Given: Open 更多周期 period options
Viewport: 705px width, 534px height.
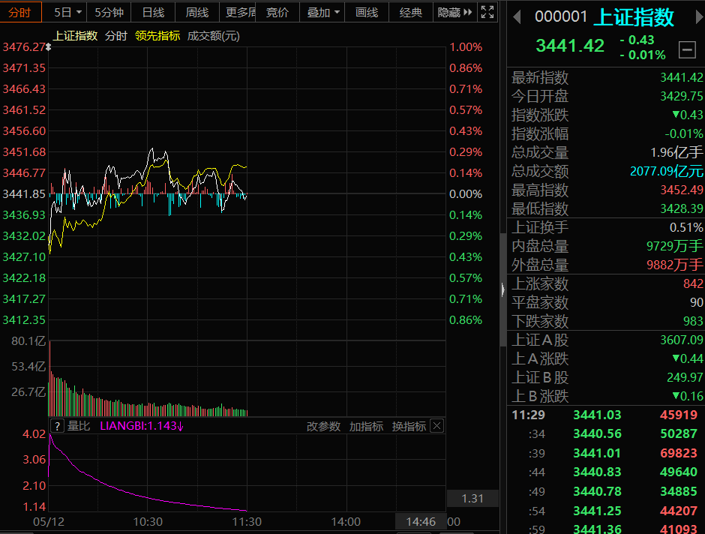Looking at the screenshot, I should click(x=241, y=12).
